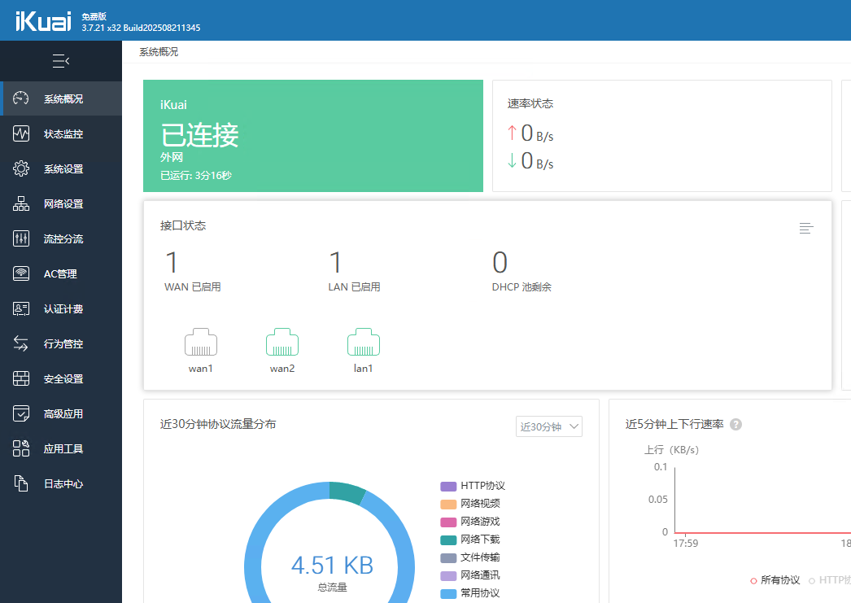Click 已运行: 3分16秒 uptime text
Screen dimensions: 851x603
tap(196, 175)
